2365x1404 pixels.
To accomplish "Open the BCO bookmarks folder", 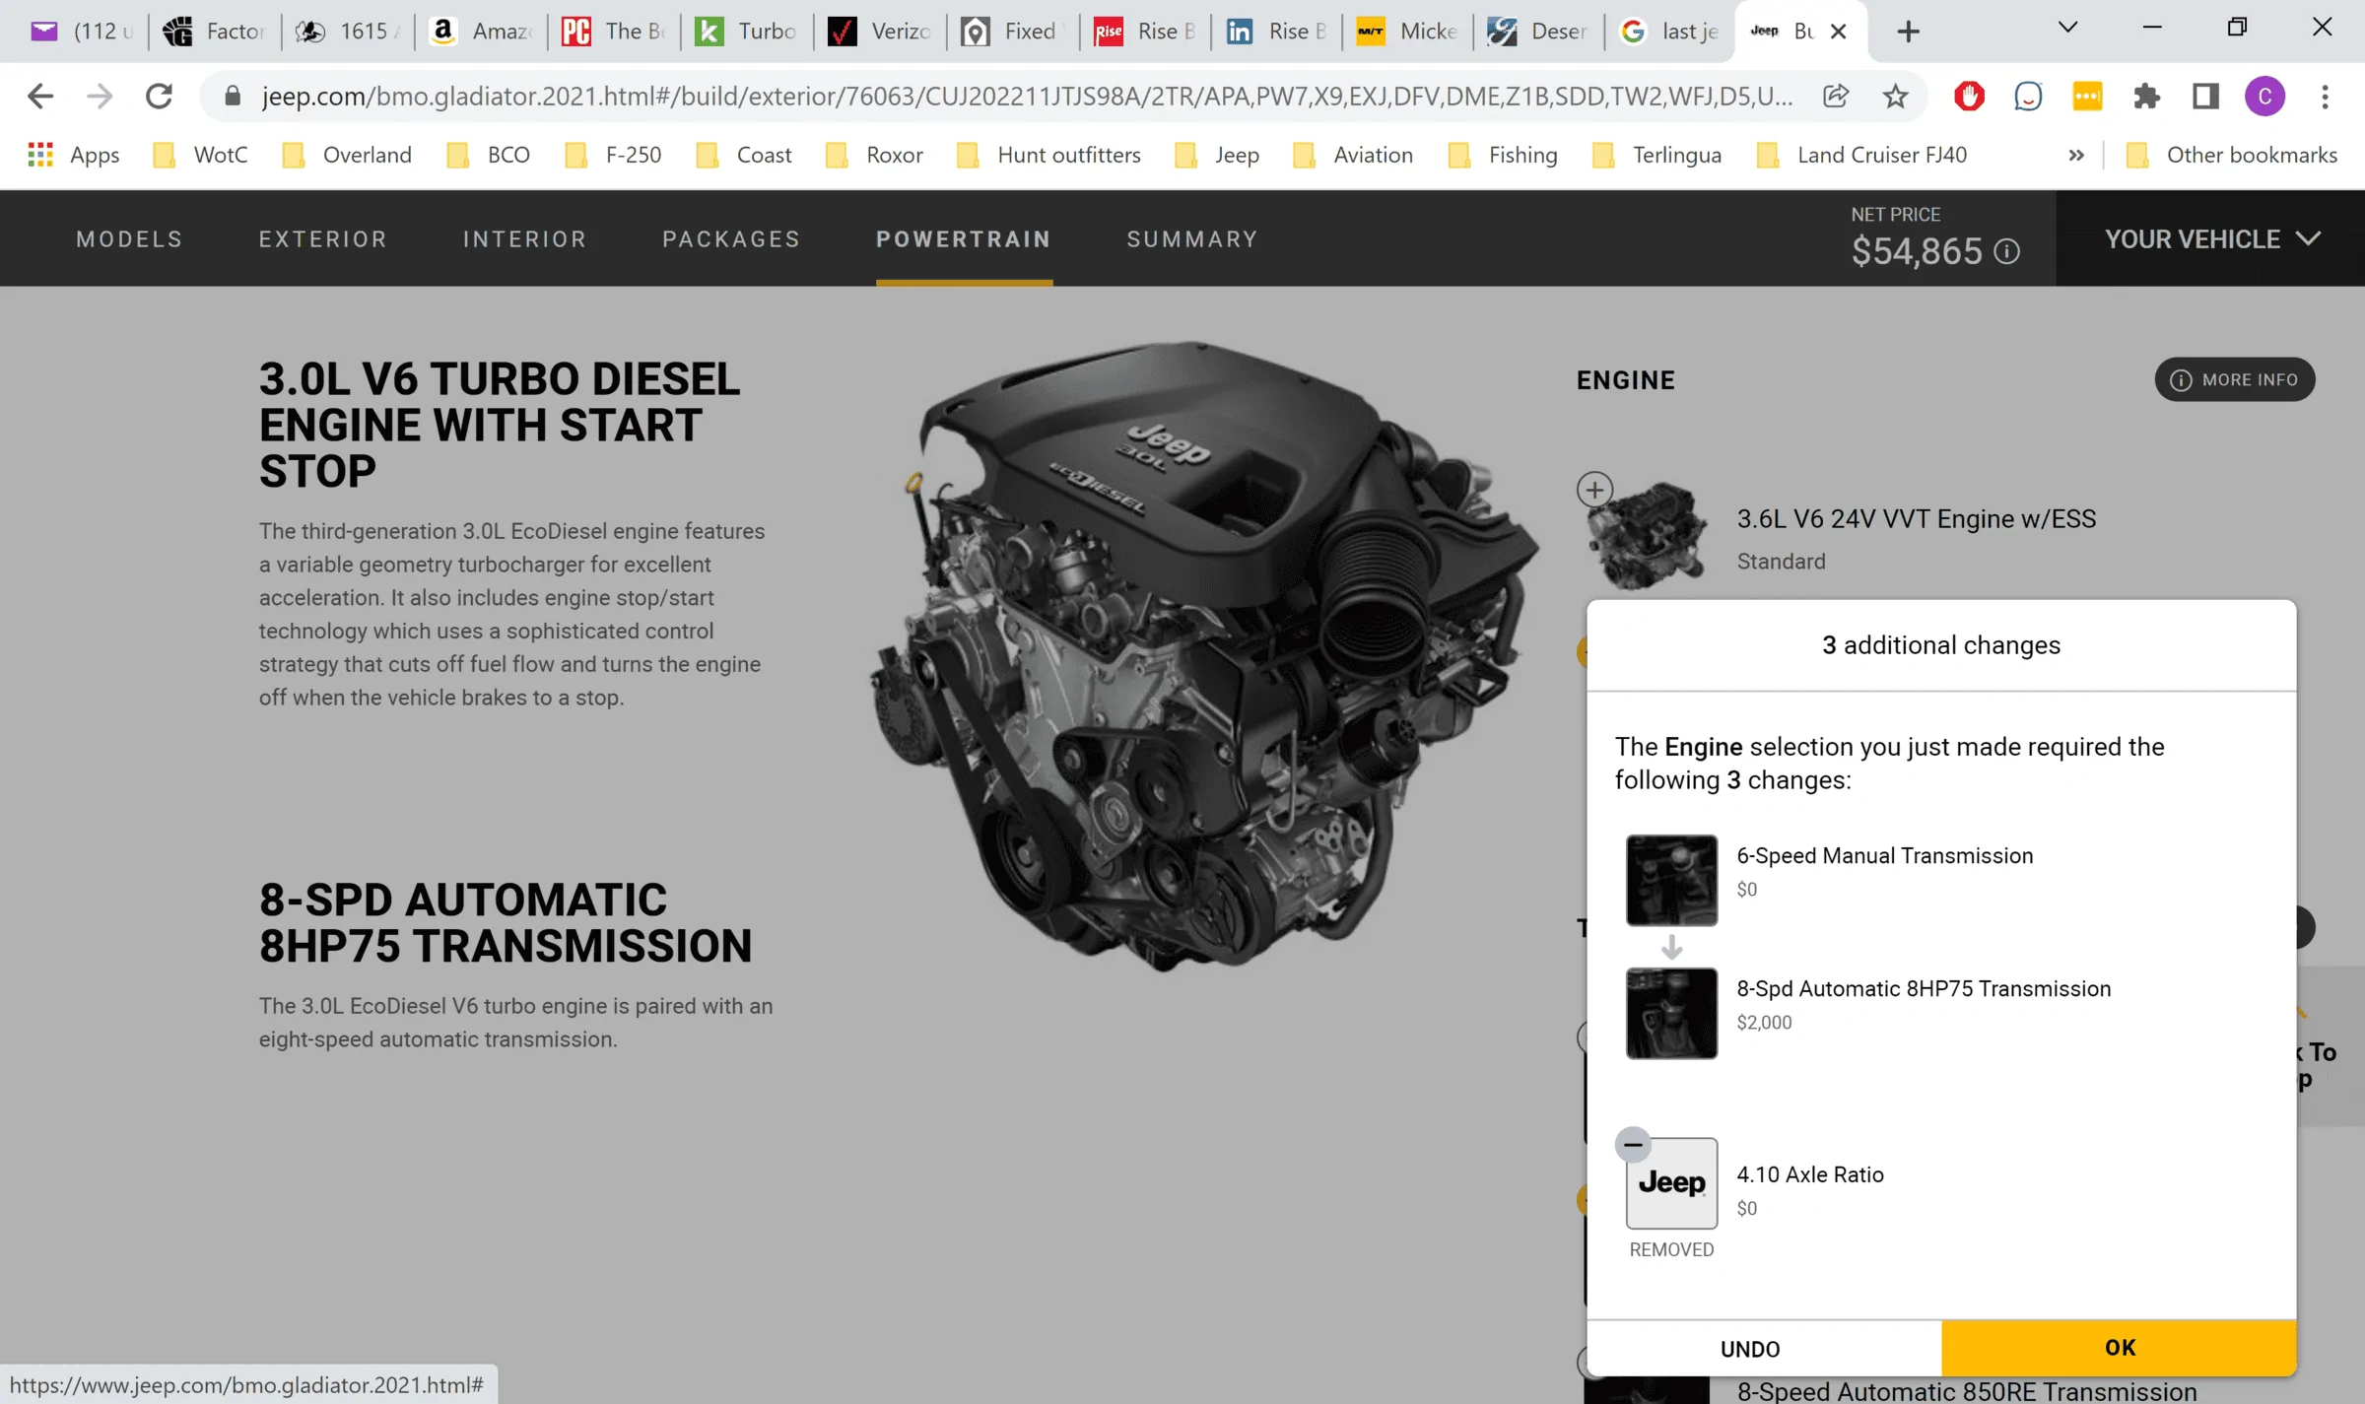I will [488, 155].
